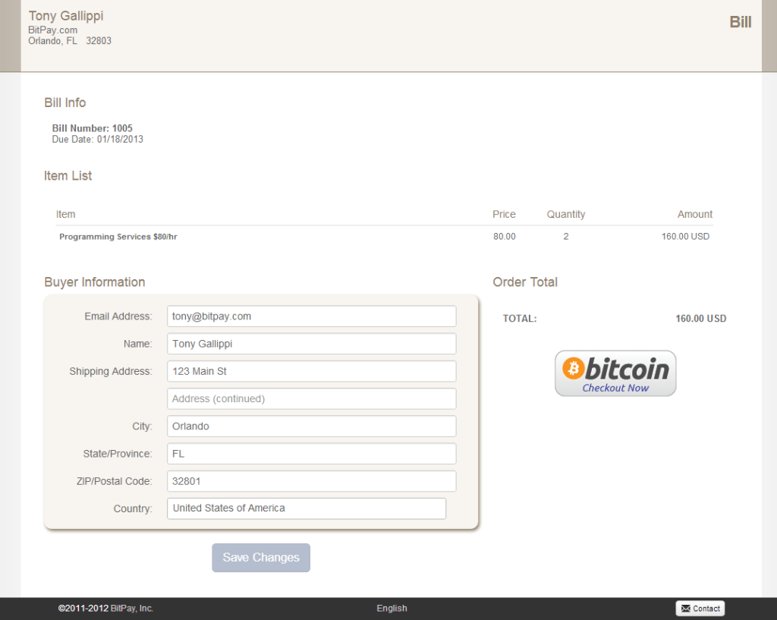
Task: Click the bold order total '160.00 USD'
Action: click(x=700, y=319)
